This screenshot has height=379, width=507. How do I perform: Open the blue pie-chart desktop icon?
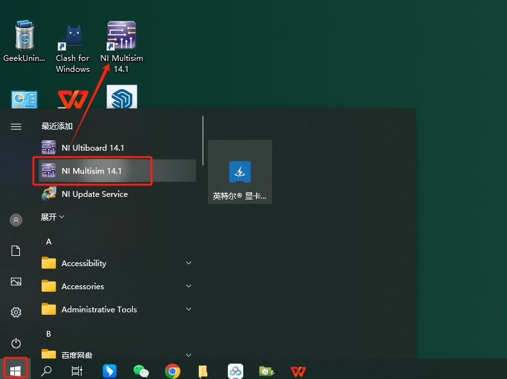point(24,99)
